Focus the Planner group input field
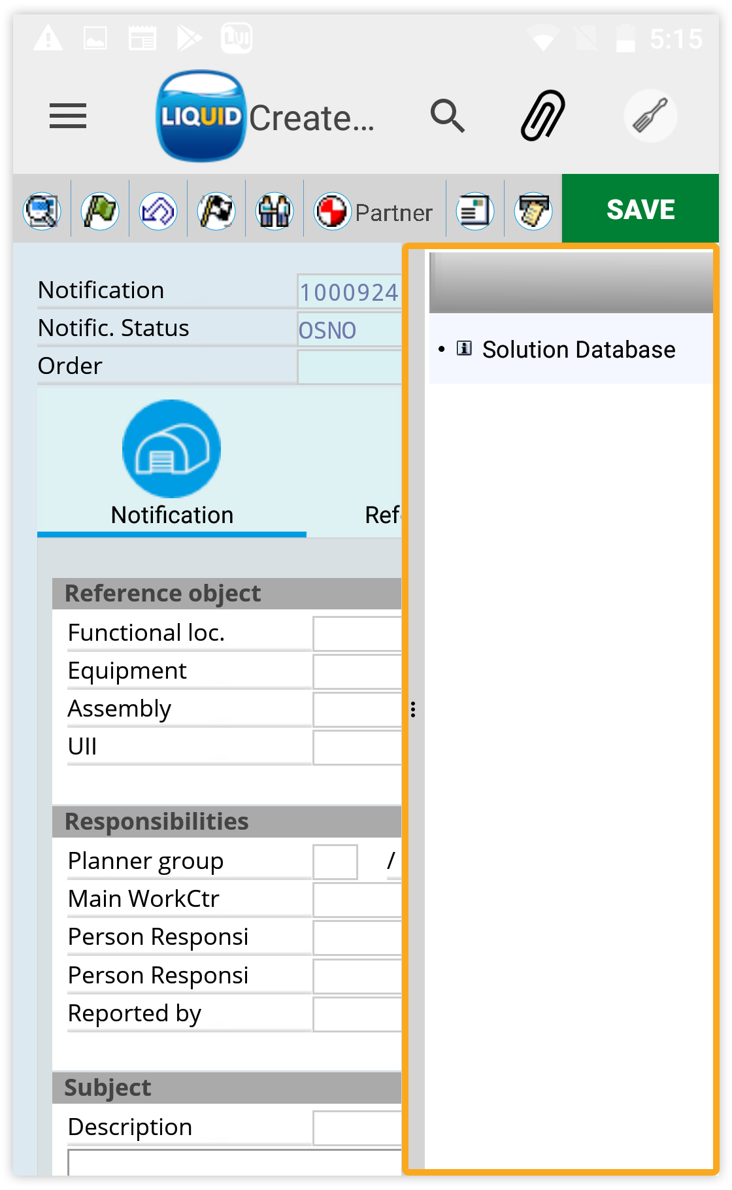 coord(335,862)
